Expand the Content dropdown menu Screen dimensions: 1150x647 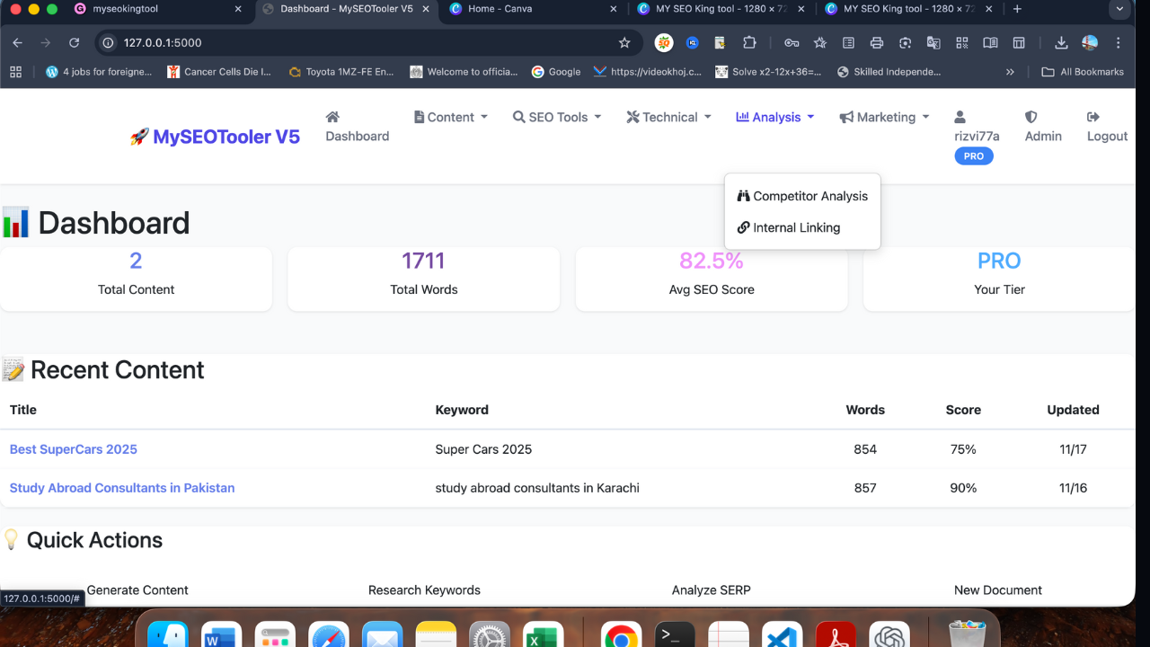450,117
